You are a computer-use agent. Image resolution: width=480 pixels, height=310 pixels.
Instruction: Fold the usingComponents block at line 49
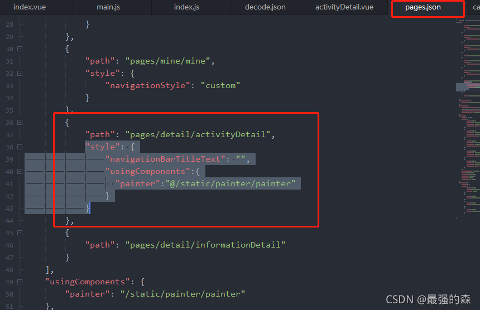coord(20,282)
